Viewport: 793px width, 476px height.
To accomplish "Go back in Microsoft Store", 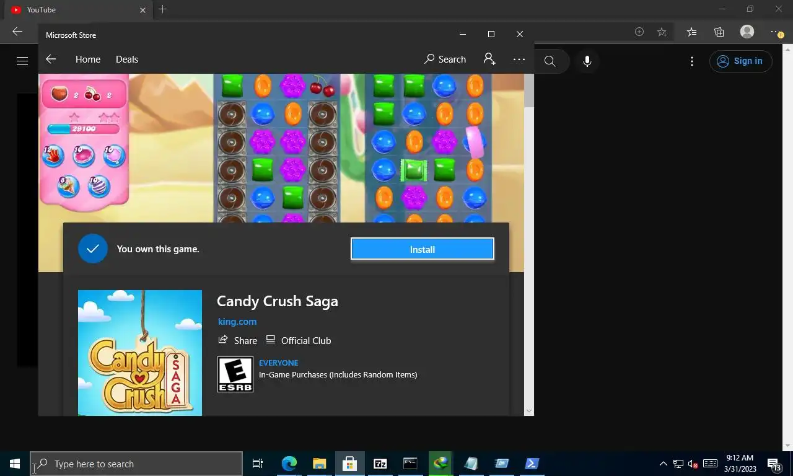I will (x=51, y=59).
